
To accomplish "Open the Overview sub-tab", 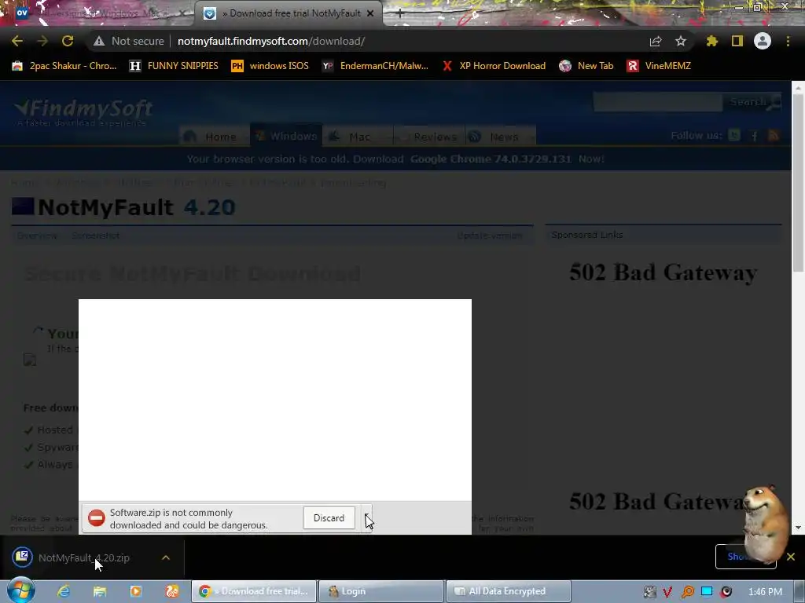I will (37, 236).
